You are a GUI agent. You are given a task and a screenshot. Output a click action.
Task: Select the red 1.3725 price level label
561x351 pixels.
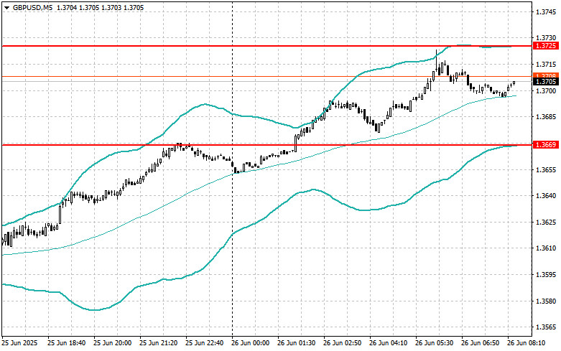(x=546, y=46)
